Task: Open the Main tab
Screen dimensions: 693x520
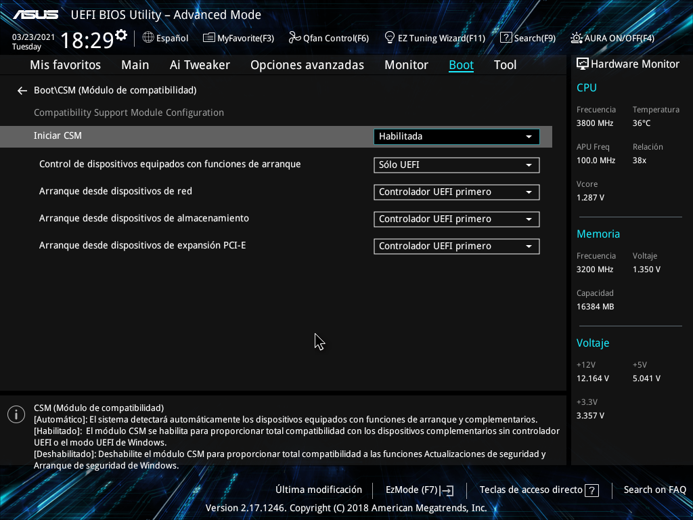Action: pyautogui.click(x=135, y=65)
